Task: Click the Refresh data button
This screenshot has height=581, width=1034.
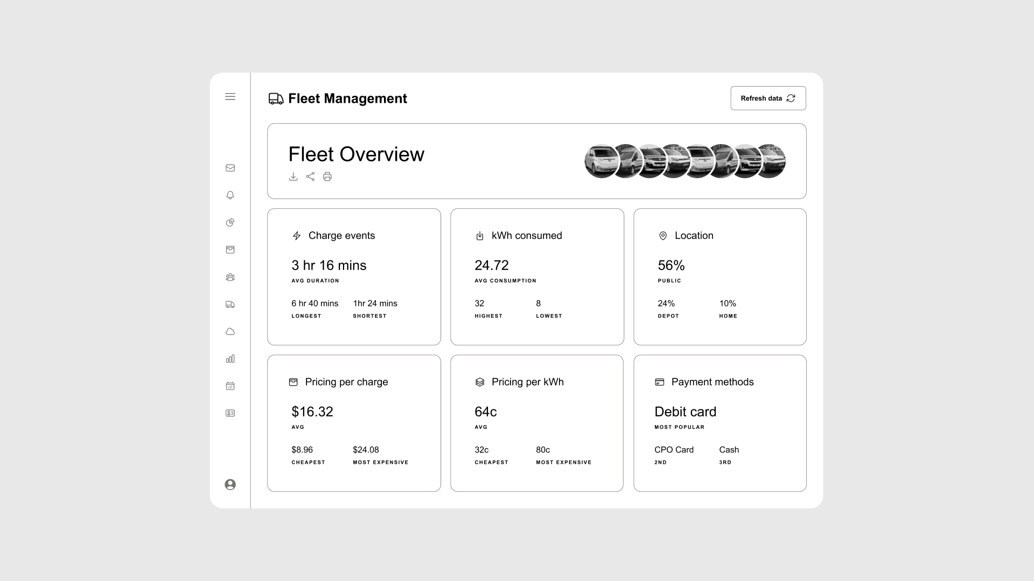Action: click(x=767, y=98)
